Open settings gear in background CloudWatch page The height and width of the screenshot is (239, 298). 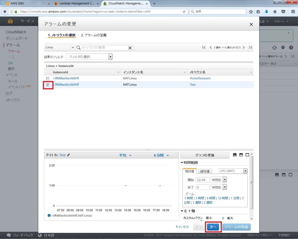click(283, 48)
